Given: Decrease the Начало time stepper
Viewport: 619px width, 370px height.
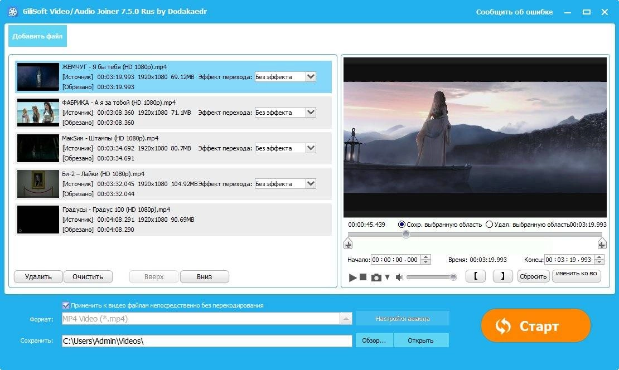Looking at the screenshot, I should [x=425, y=262].
